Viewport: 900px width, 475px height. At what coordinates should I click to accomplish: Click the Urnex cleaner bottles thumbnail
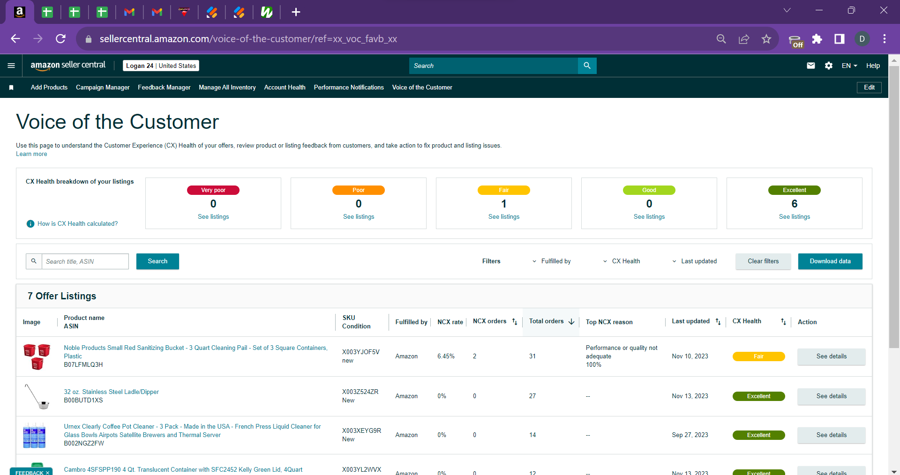click(x=34, y=435)
